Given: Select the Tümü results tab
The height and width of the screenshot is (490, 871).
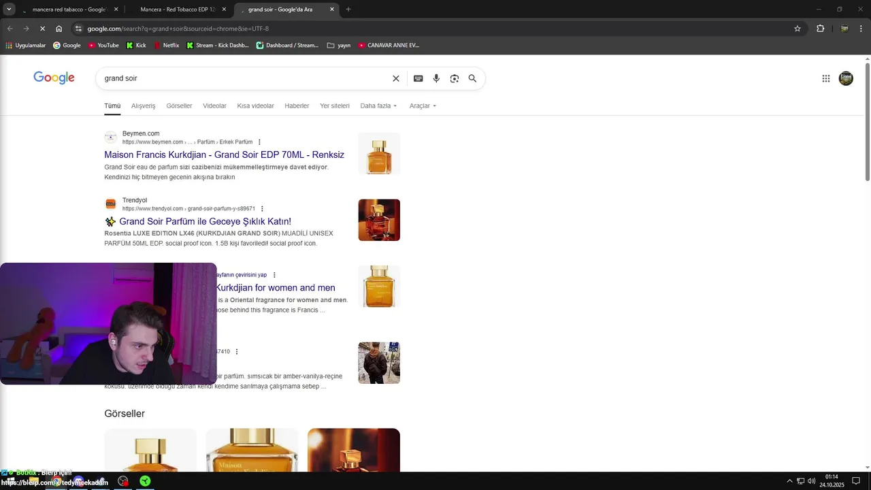Looking at the screenshot, I should coord(112,106).
